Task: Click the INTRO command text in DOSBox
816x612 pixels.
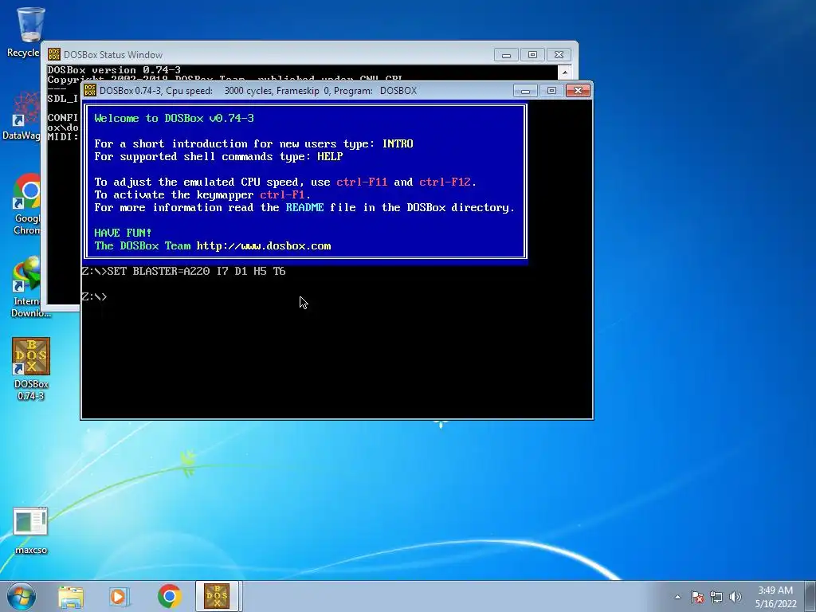Action: coord(398,143)
